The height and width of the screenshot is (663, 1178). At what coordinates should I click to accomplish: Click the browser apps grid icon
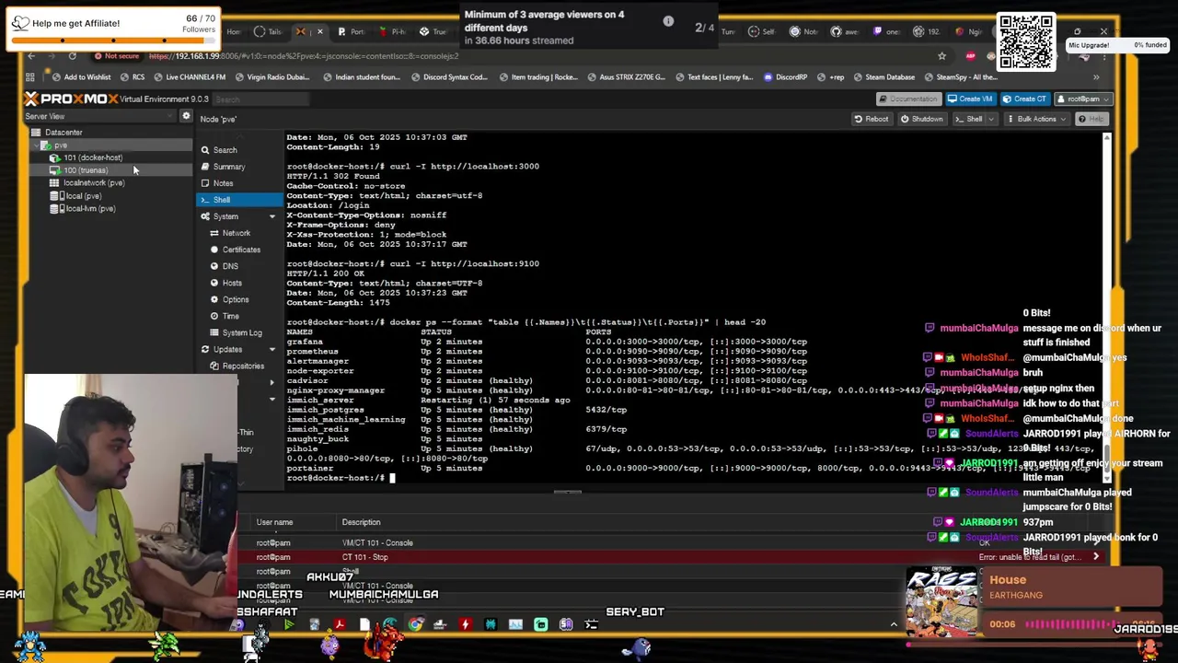point(30,77)
